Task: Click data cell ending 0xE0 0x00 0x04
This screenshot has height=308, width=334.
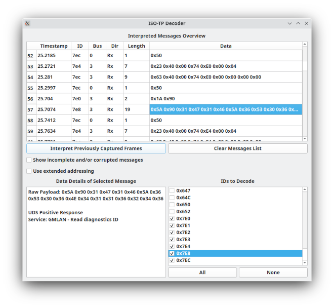Action: (x=226, y=66)
